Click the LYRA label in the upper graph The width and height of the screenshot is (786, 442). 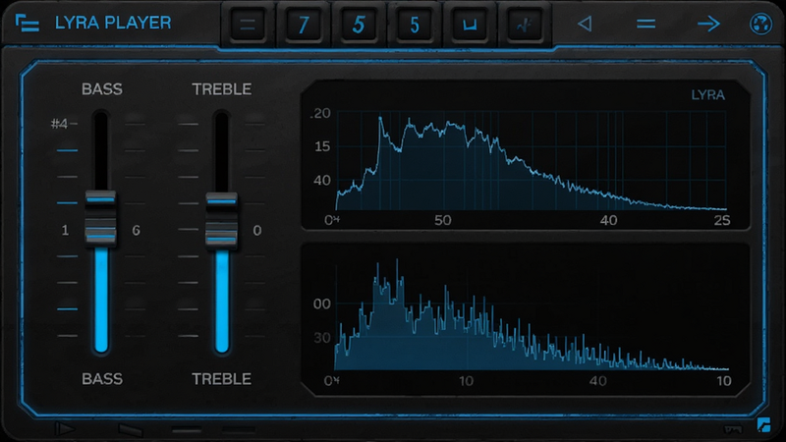coord(707,94)
